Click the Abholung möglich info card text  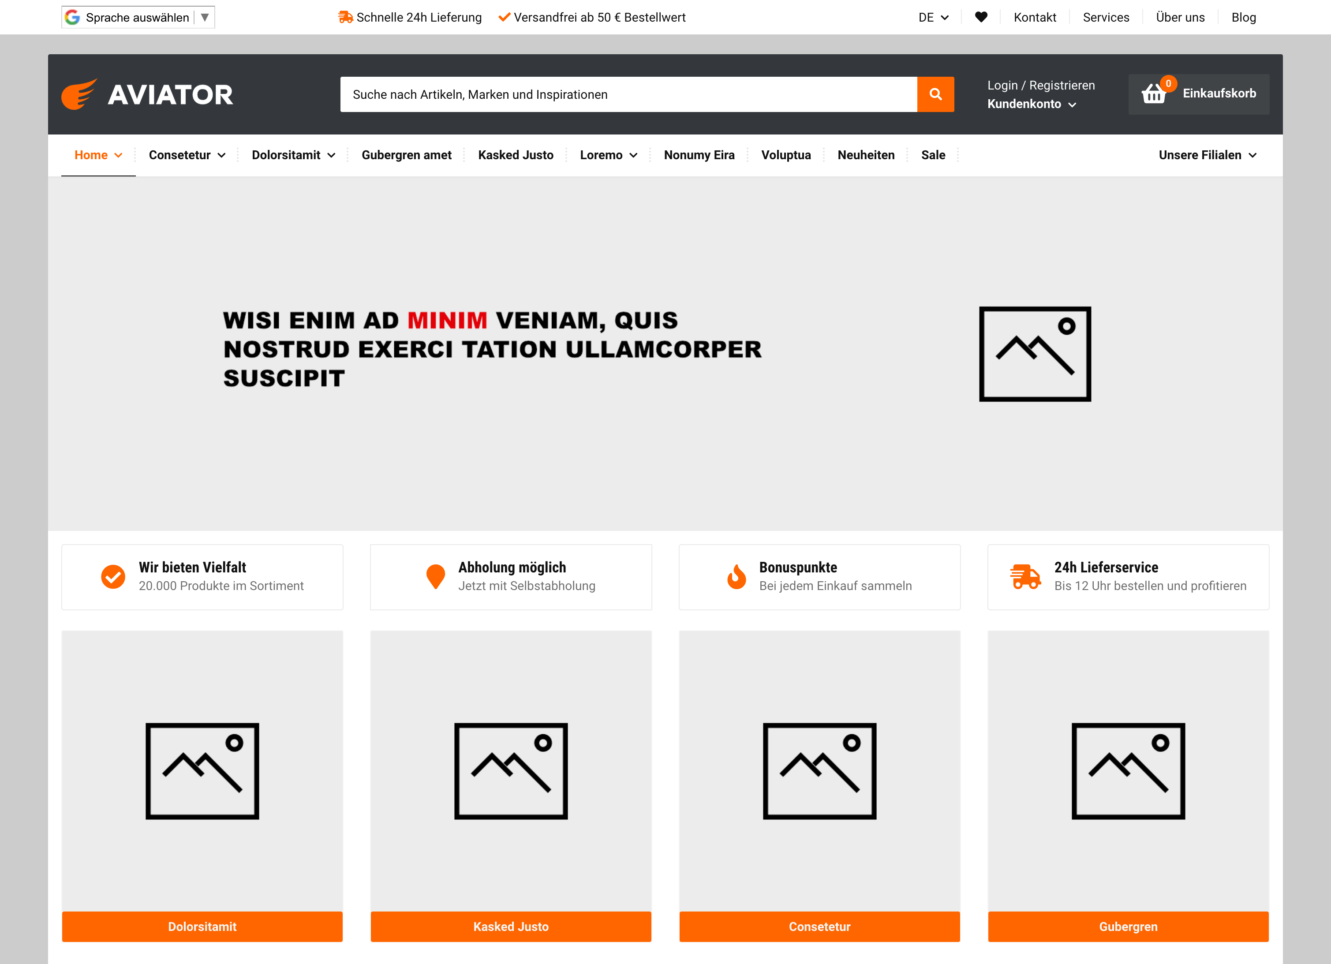pos(527,577)
